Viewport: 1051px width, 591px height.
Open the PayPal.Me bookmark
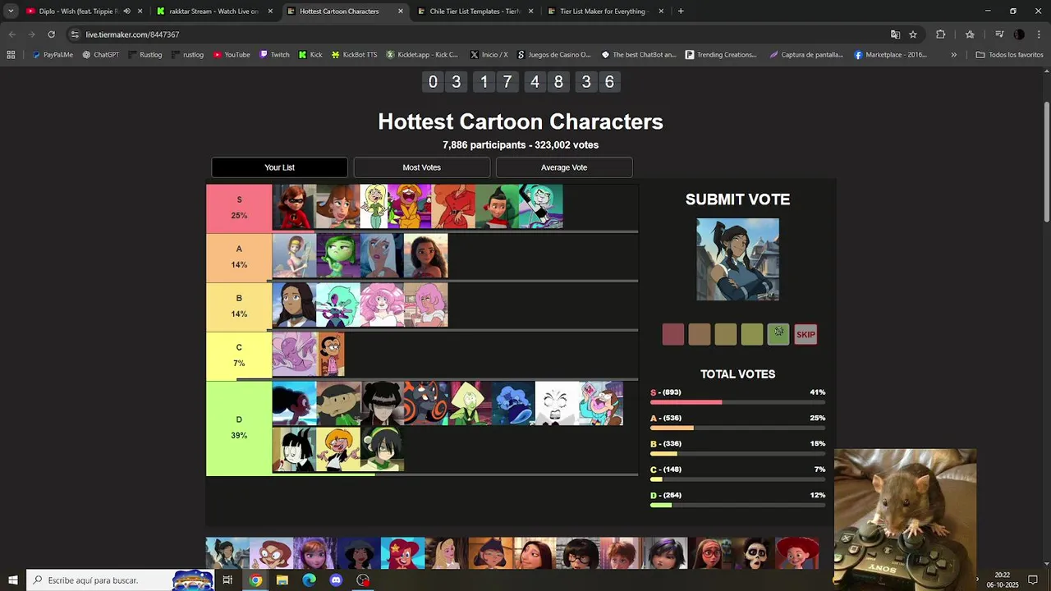click(53, 55)
